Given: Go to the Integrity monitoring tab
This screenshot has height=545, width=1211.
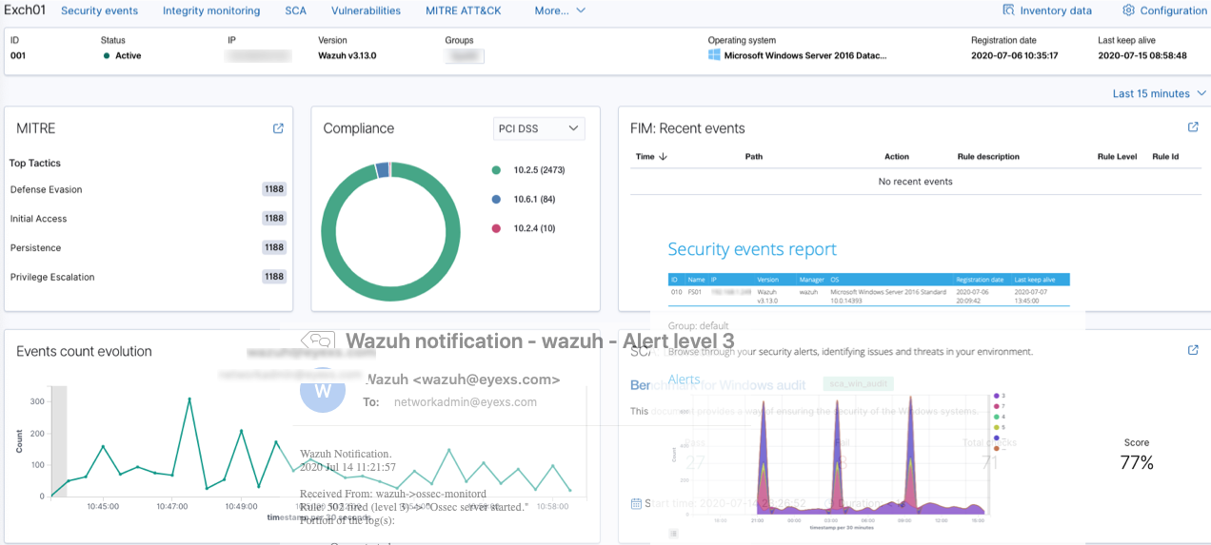Looking at the screenshot, I should [x=210, y=10].
